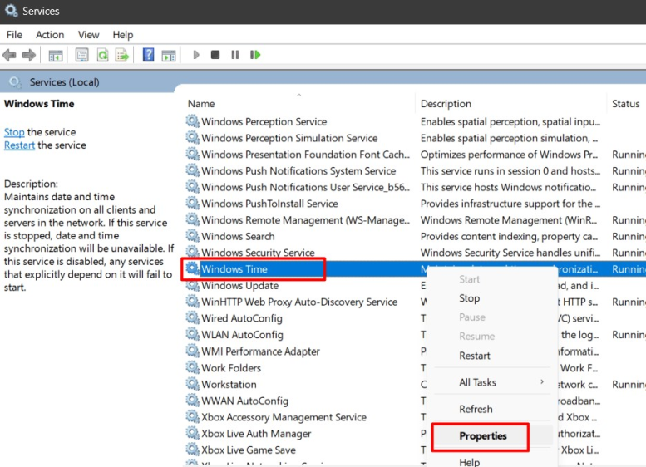
Task: Click the Restart the service link
Action: point(19,145)
